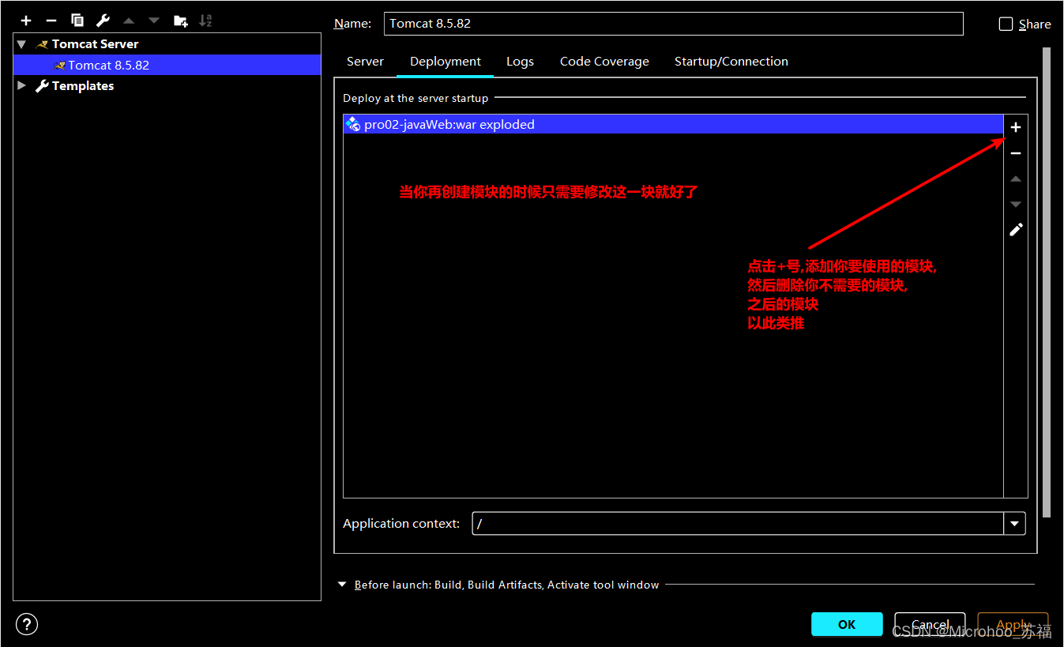1064x647 pixels.
Task: Move configuration up in left toolbar
Action: tap(129, 21)
